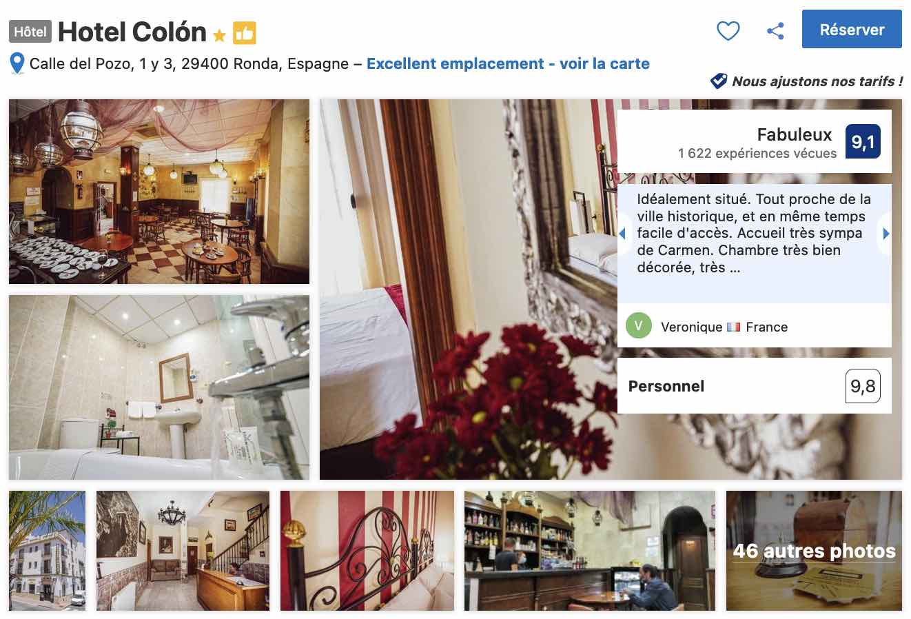Open the striped wall headboard photo
The image size is (911, 619).
367,551
